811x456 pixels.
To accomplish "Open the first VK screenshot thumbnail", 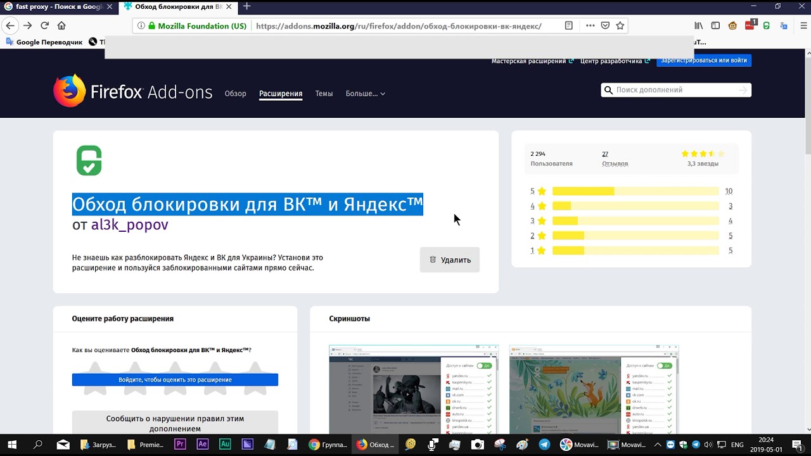I will pos(414,389).
